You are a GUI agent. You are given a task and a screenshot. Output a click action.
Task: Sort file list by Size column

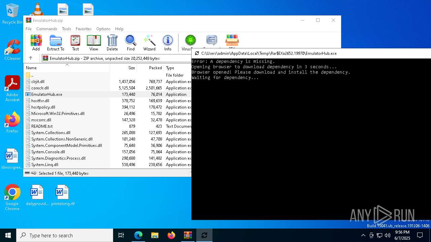(x=124, y=68)
